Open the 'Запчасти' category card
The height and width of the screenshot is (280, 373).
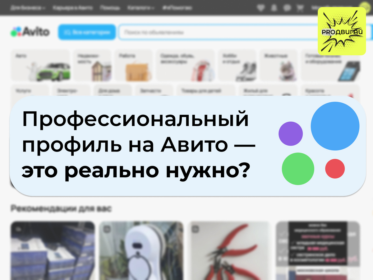154,91
